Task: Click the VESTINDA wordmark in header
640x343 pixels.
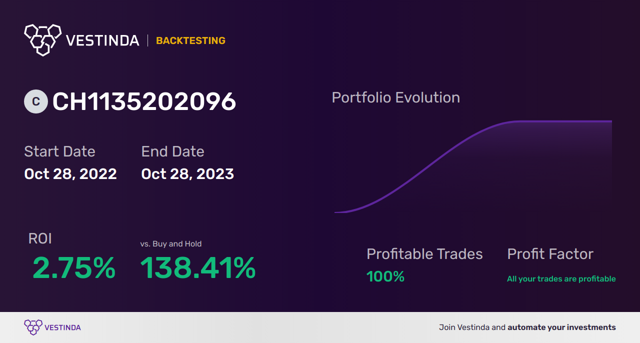Action: click(102, 40)
